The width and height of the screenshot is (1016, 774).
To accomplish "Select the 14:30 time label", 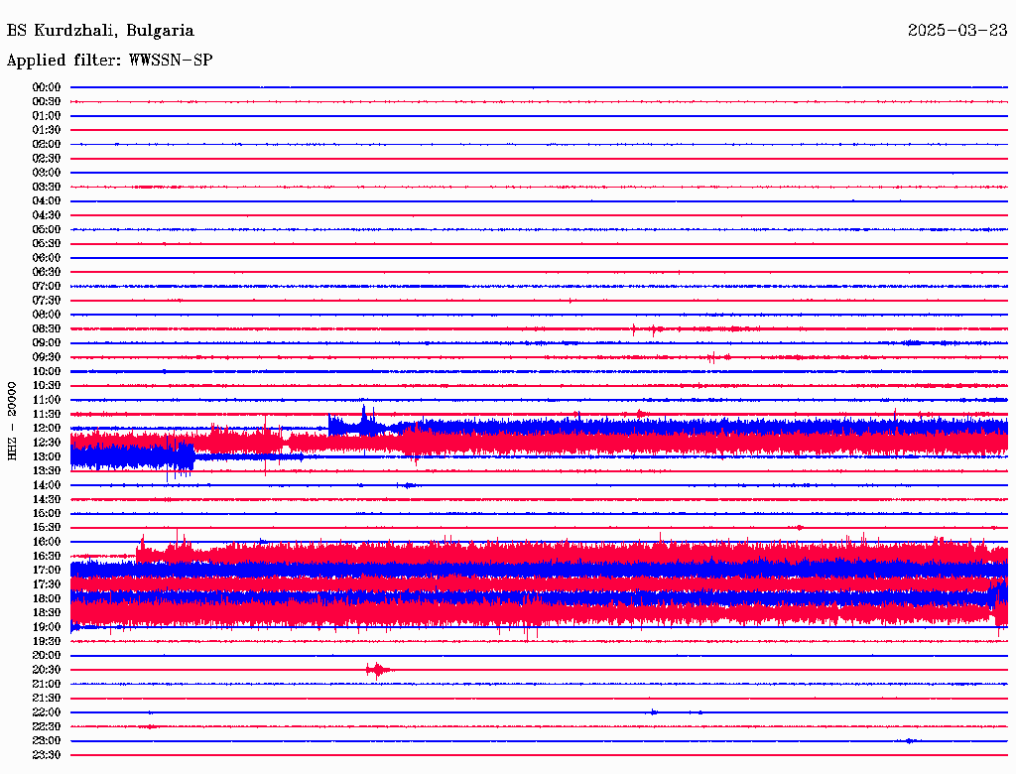I will click(47, 500).
